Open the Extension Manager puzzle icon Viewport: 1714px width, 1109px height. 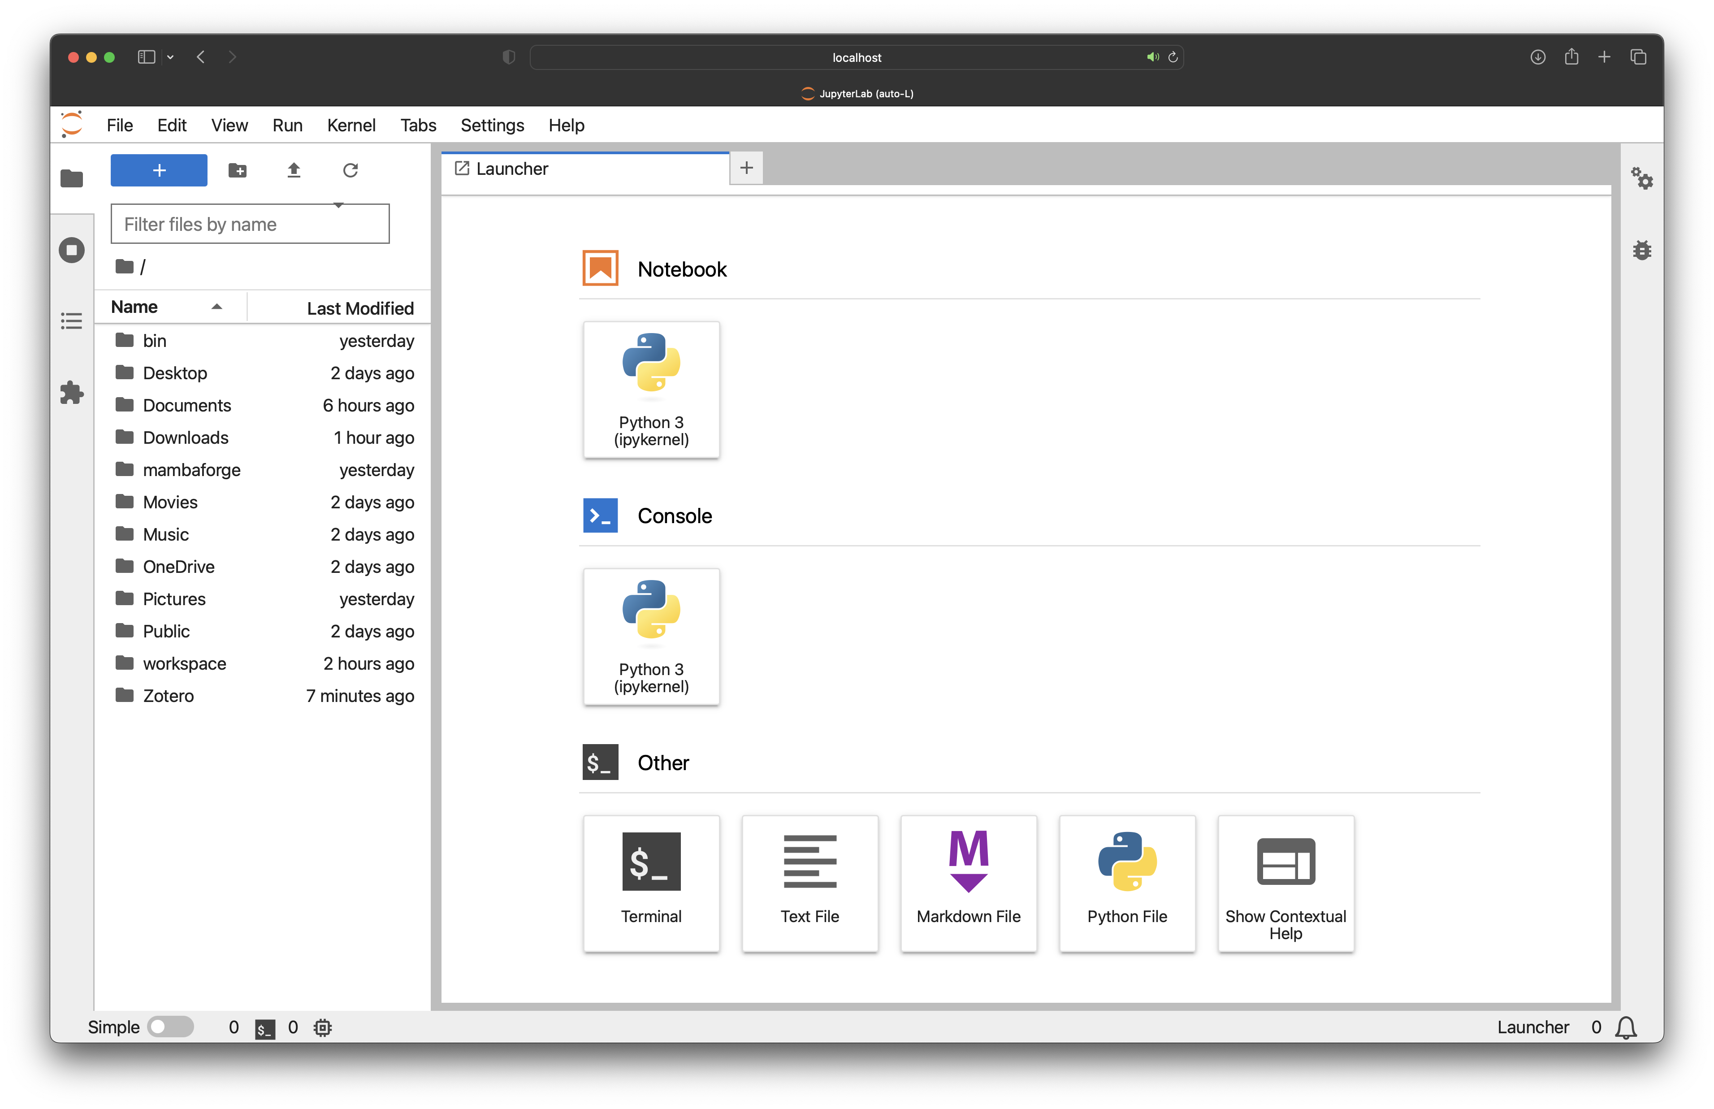(71, 393)
